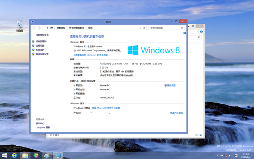Click 获取新版本的 Windows 的更多功能 link
This screenshot has width=254, height=159.
91,55
